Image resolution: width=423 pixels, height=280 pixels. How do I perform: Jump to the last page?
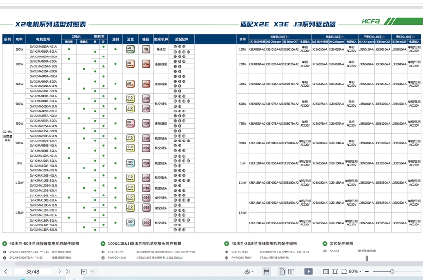tap(68, 271)
